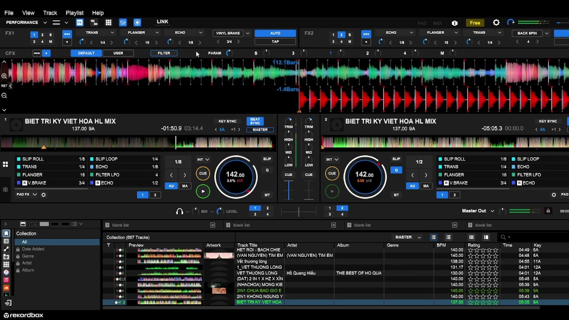Assign FX1 to channel 2
Screen dimensions: 569x320
pos(42,35)
